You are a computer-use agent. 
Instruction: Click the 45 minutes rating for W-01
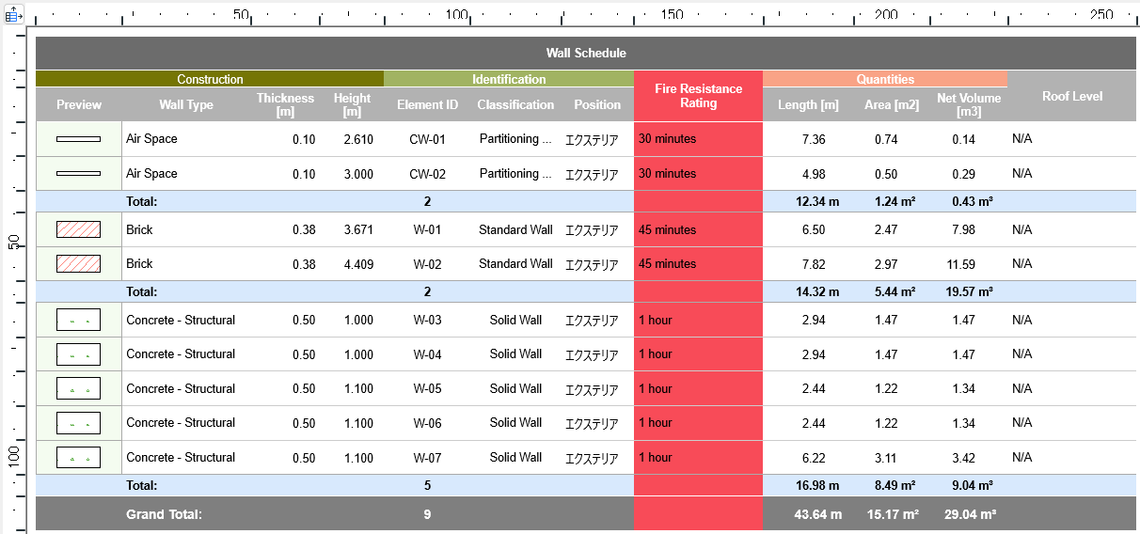click(x=668, y=230)
